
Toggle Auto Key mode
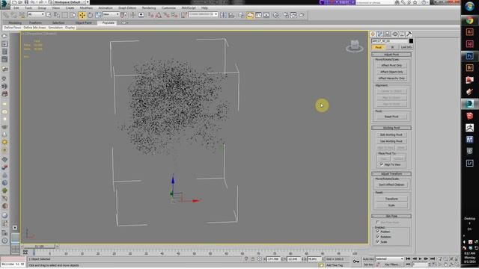pos(368,259)
